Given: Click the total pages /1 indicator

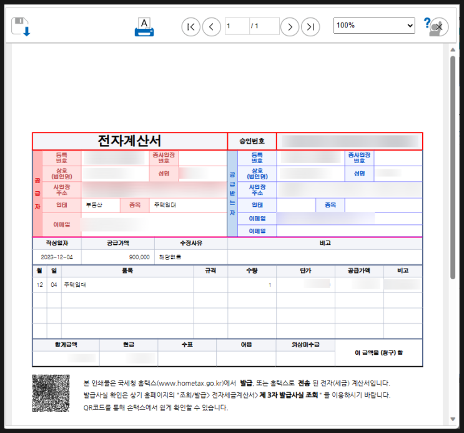Looking at the screenshot, I should tap(255, 26).
